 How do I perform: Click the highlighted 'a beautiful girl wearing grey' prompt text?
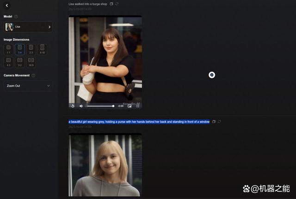coord(139,122)
